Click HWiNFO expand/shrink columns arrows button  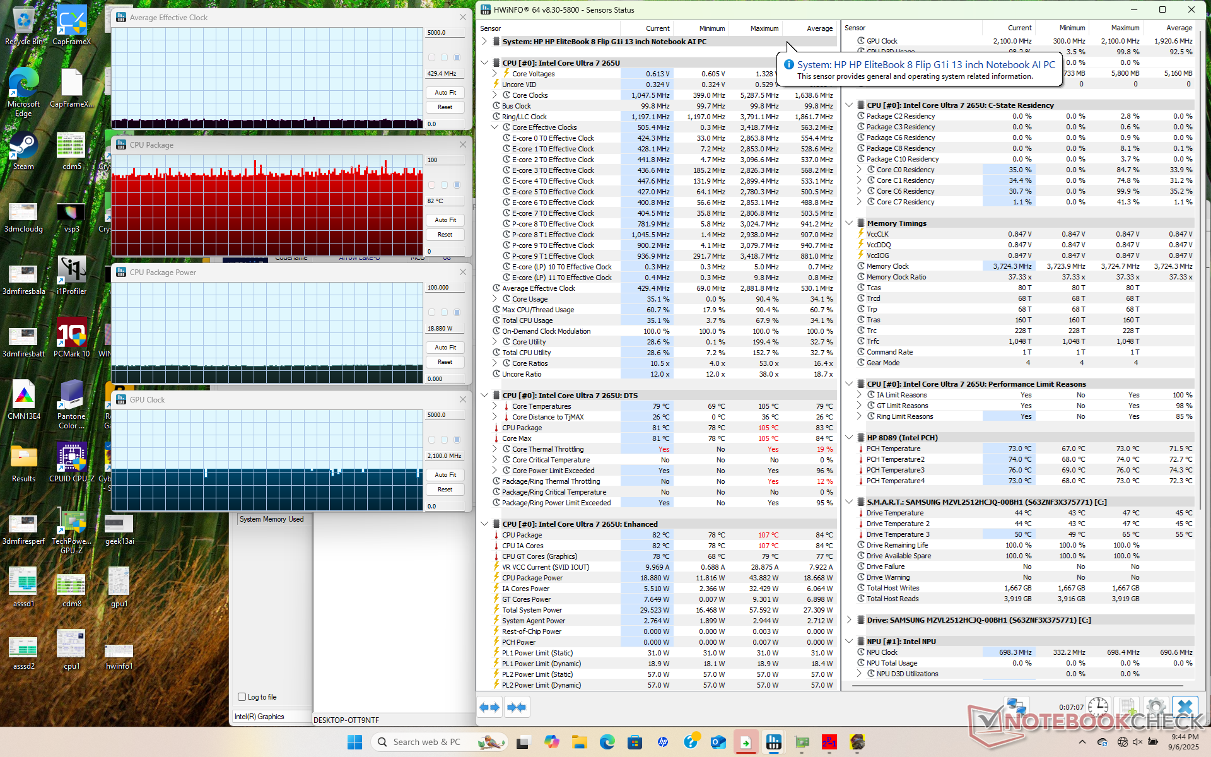pyautogui.click(x=517, y=707)
